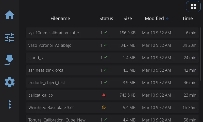Sort the file list by Filename

click(60, 19)
